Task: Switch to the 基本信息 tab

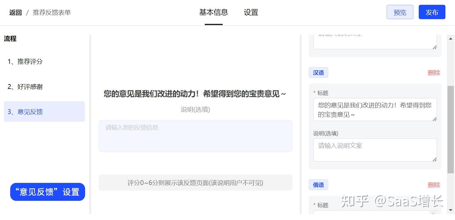Action: tap(213, 12)
